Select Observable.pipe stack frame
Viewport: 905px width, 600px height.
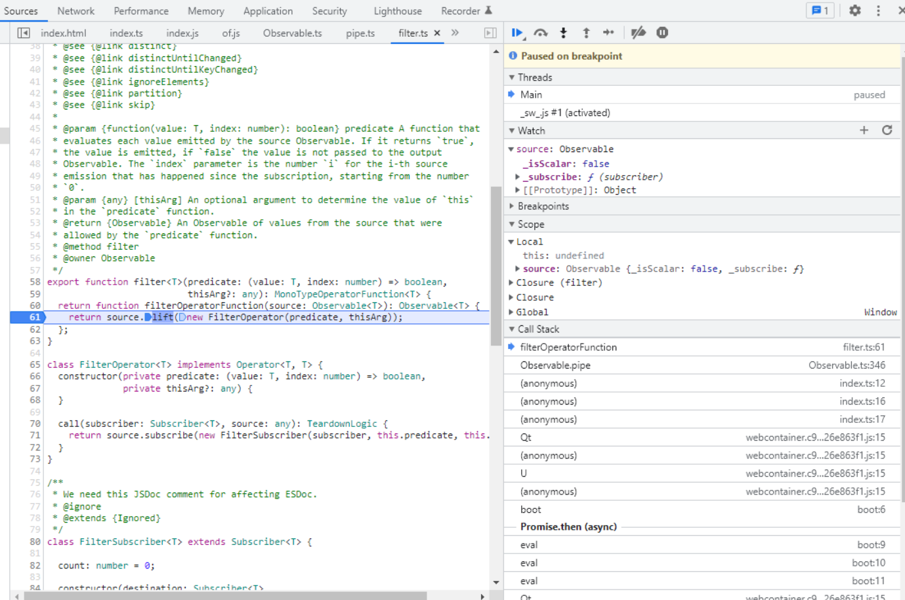702,365
